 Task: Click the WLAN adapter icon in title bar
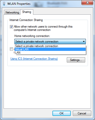click(4, 4)
